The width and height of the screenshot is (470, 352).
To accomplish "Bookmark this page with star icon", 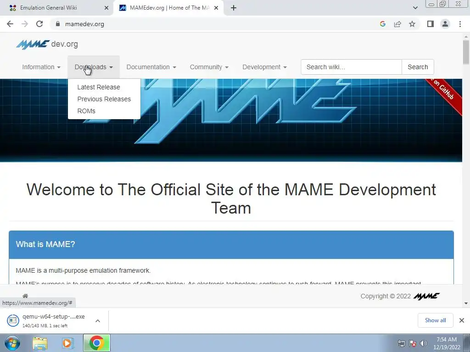I will [x=412, y=24].
